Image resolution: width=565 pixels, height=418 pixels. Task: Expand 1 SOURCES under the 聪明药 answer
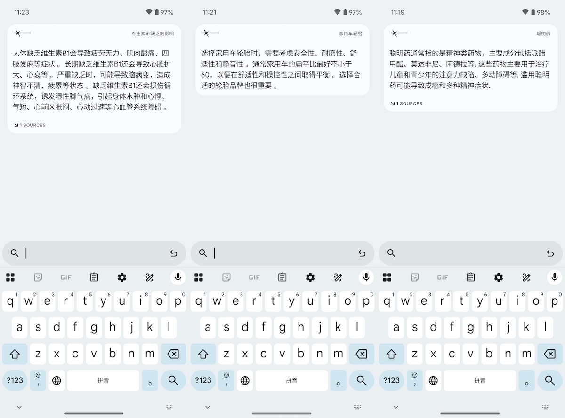[x=407, y=103]
